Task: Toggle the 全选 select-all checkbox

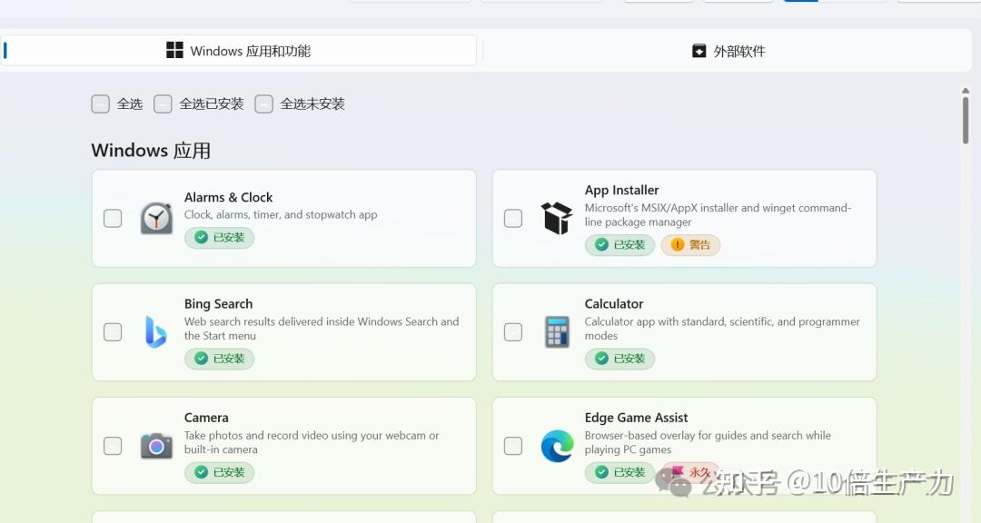Action: [x=100, y=104]
